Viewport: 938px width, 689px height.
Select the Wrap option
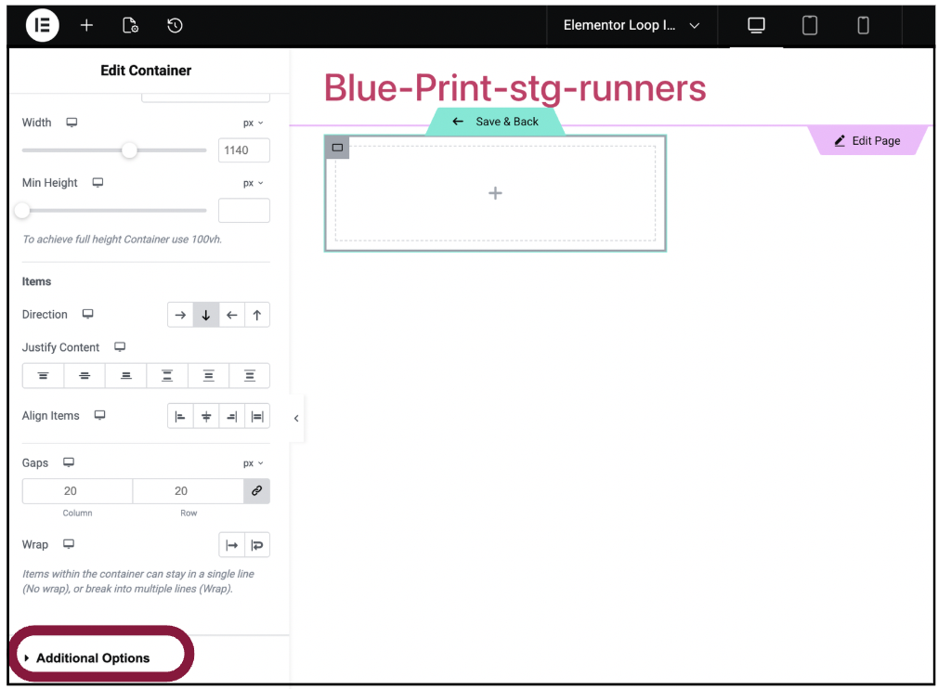[x=257, y=545]
